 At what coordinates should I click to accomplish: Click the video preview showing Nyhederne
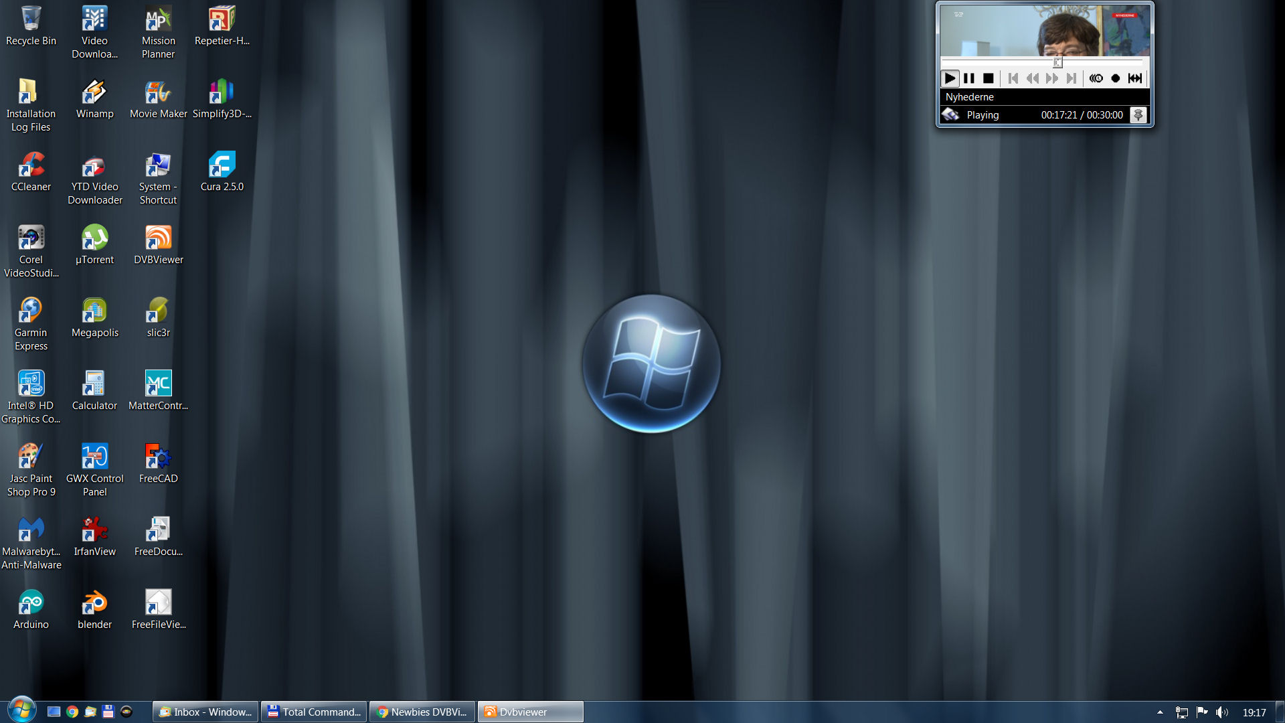[1044, 31]
